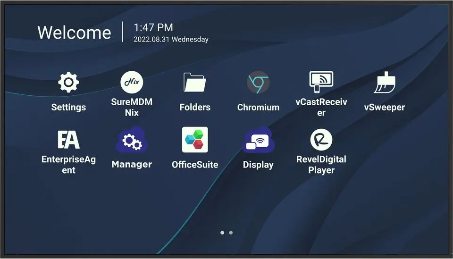Viewport: 453px width, 259px height.
Task: Open the OfficeSuite cubes icon
Action: (195, 140)
